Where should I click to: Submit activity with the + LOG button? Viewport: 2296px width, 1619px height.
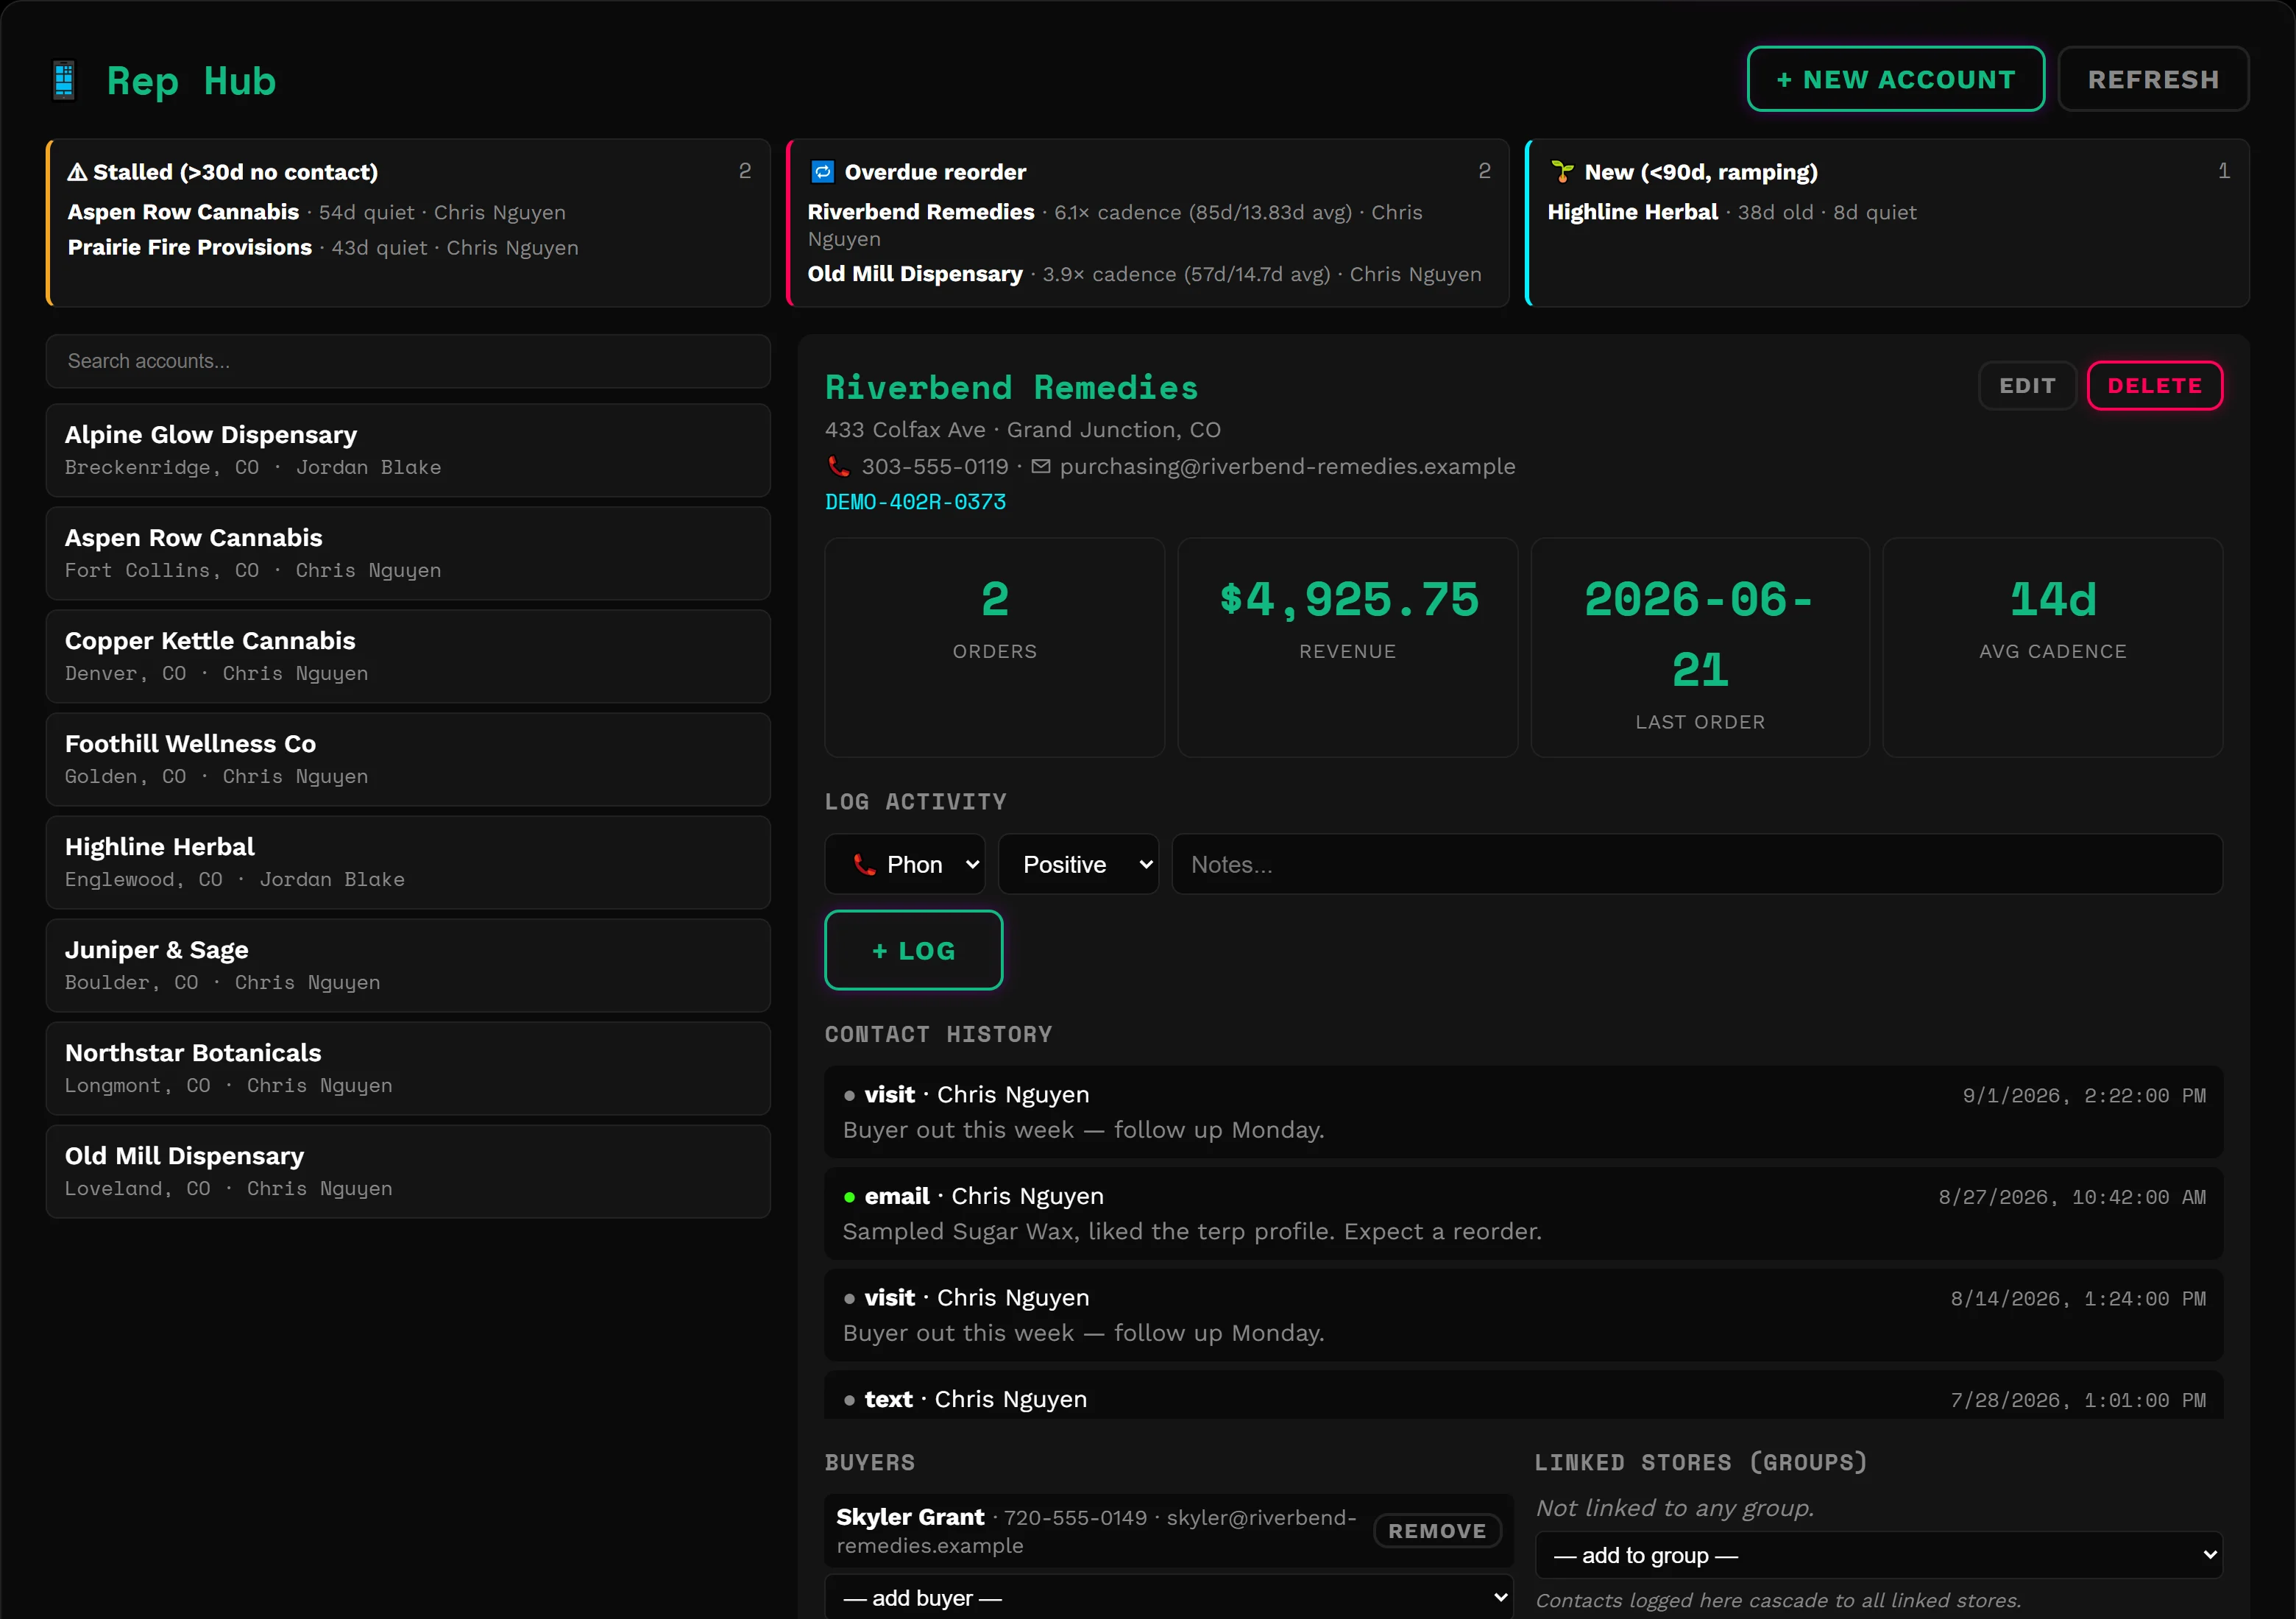tap(913, 950)
